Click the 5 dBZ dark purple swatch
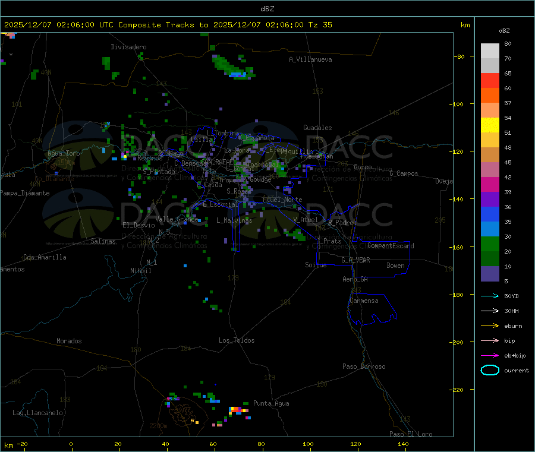Viewport: 535px width, 452px height. click(x=490, y=274)
